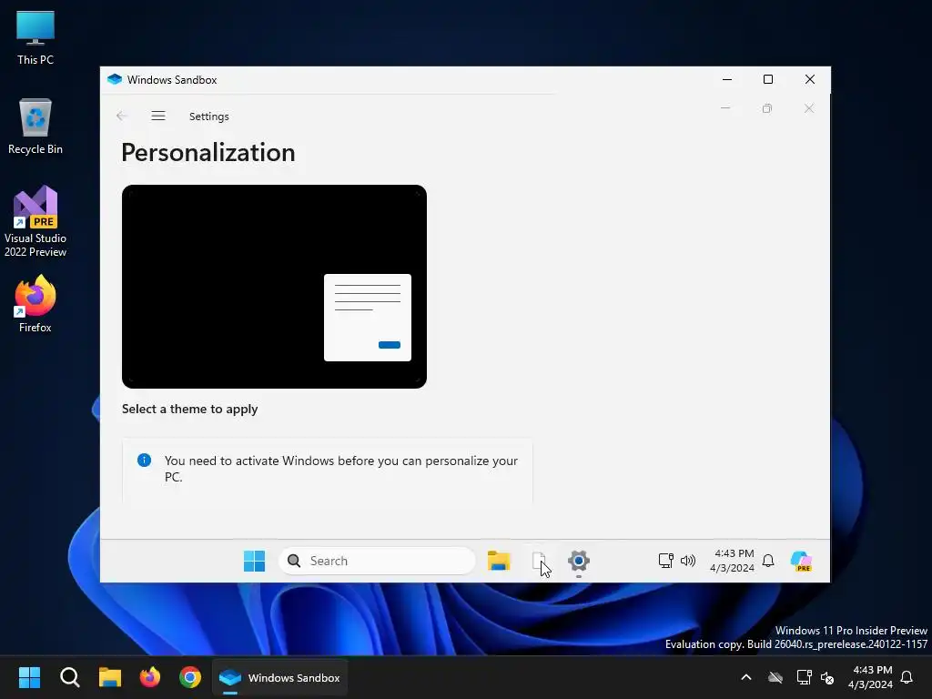This screenshot has width=932, height=699.
Task: Select the Recycle Bin desktop icon
Action: 35,127
